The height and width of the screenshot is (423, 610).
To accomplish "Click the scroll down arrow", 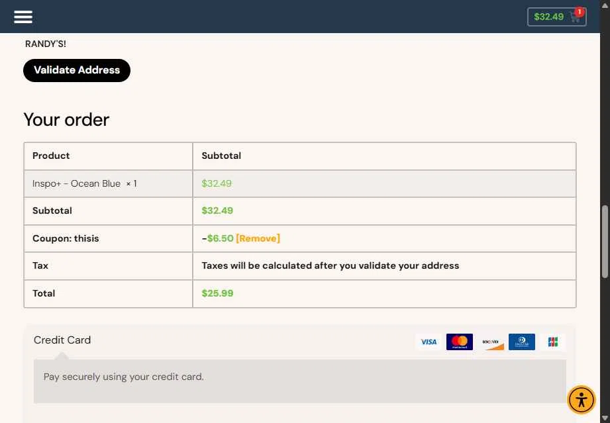I will click(x=605, y=418).
